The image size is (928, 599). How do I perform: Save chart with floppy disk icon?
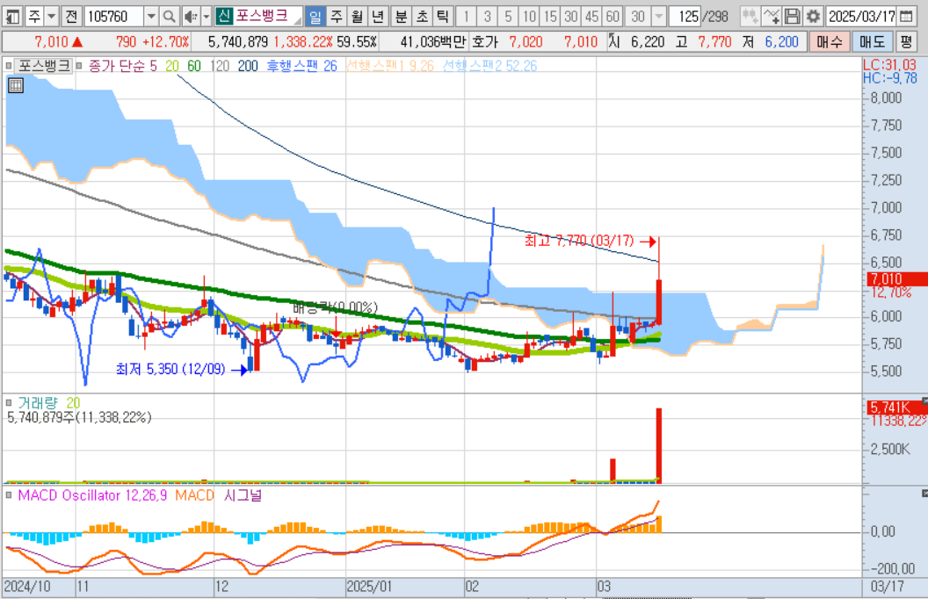(793, 17)
